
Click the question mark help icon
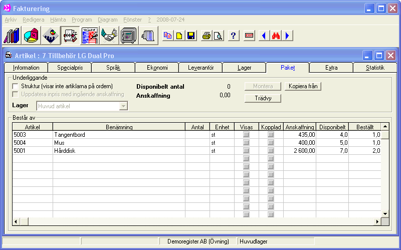pos(233,36)
